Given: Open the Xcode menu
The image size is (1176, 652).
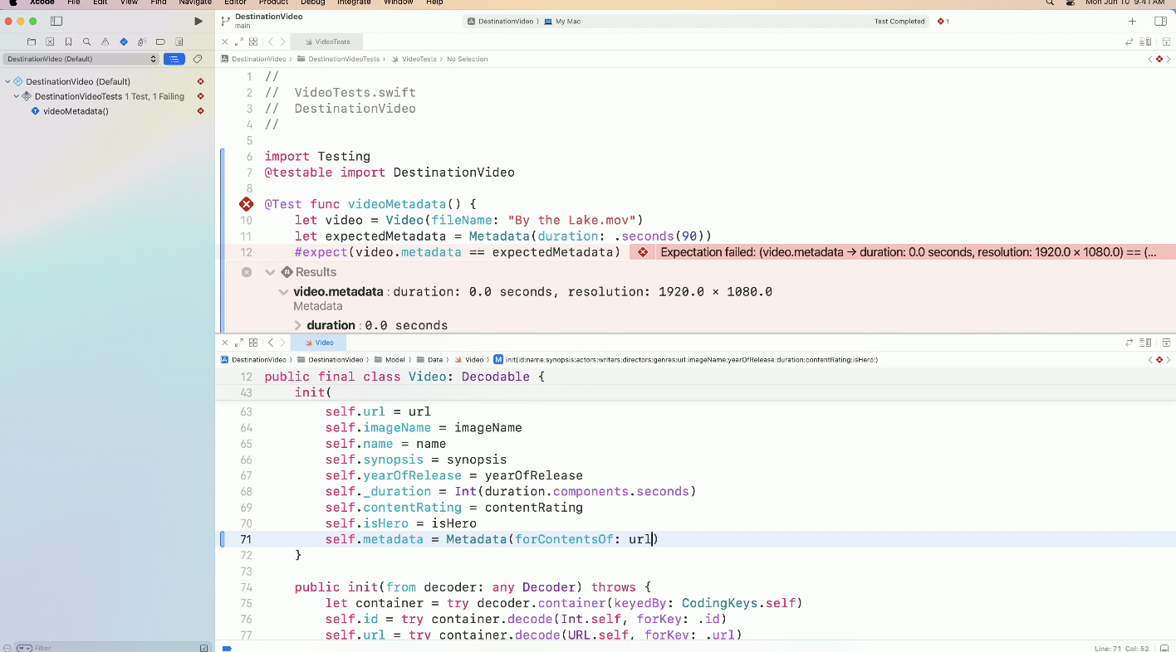Looking at the screenshot, I should pos(42,2).
